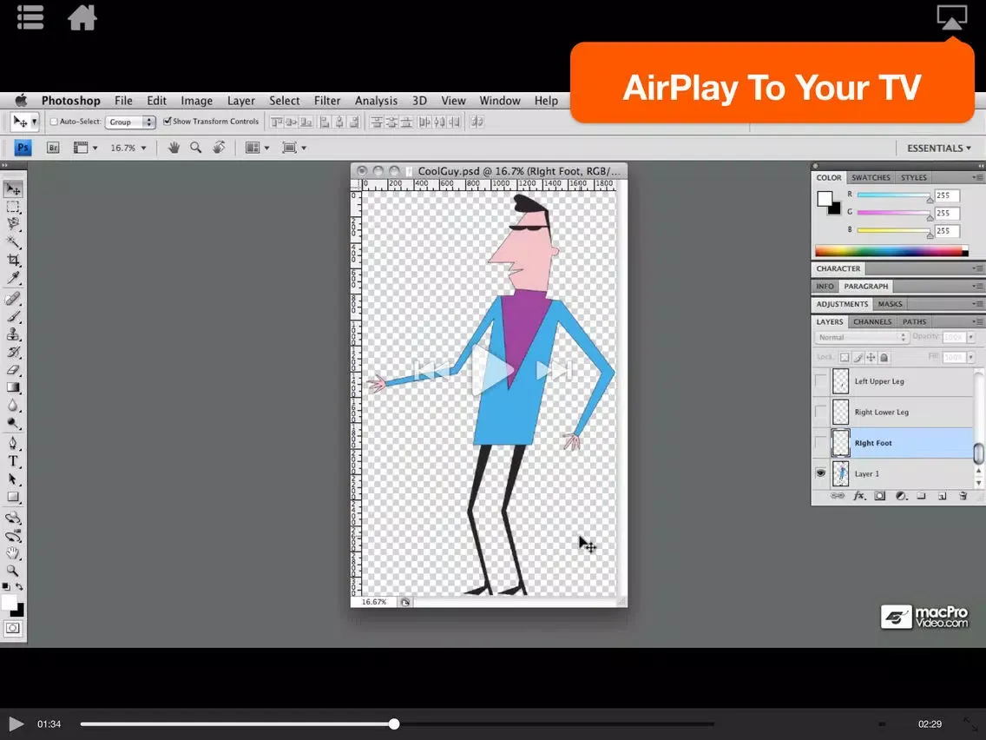
Task: Hide Layer 1 with eye icon
Action: 820,473
